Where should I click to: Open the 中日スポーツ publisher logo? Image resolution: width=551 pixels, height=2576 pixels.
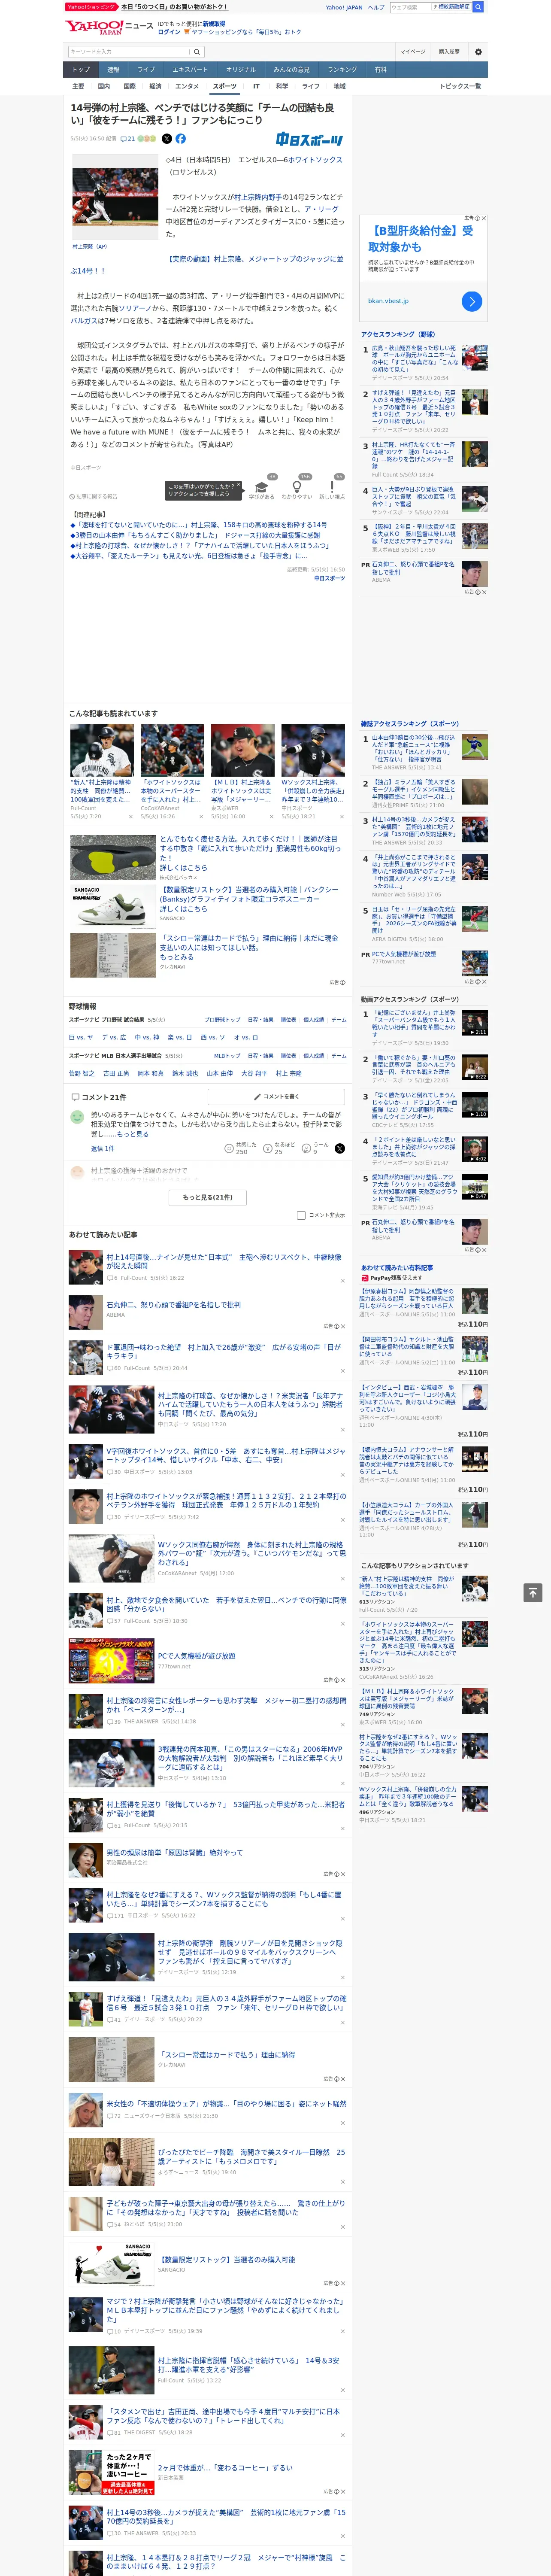(309, 140)
